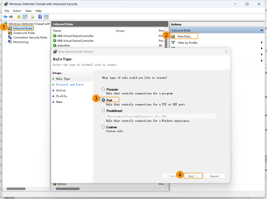Click the Show/Hide Console Tree icon
This screenshot has width=267, height=199.
[25, 17]
